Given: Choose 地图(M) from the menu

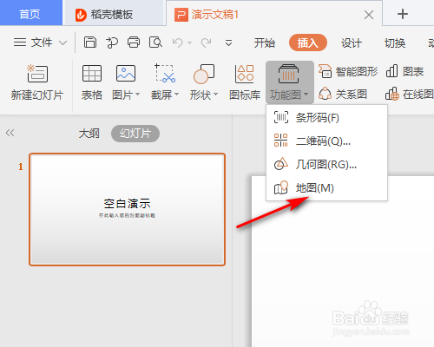Looking at the screenshot, I should pyautogui.click(x=326, y=188).
